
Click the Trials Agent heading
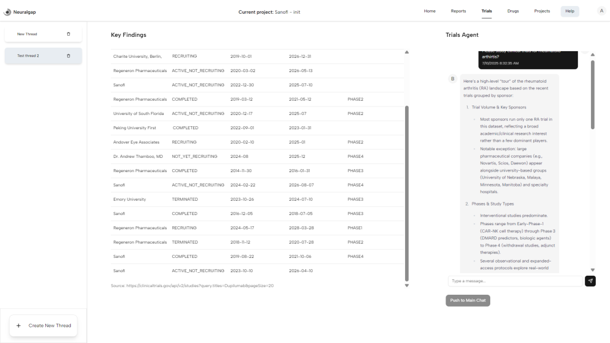[x=462, y=35]
